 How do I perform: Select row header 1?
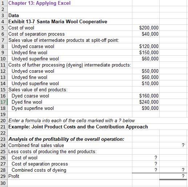coord(4,3)
